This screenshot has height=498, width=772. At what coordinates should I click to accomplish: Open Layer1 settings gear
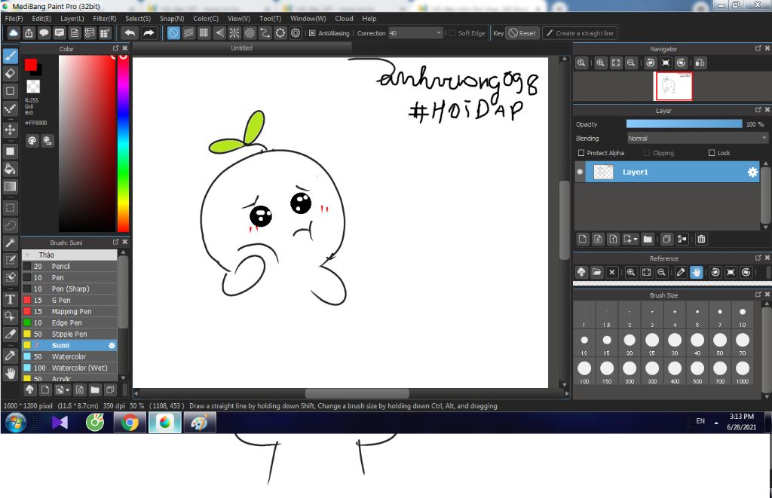pos(752,173)
